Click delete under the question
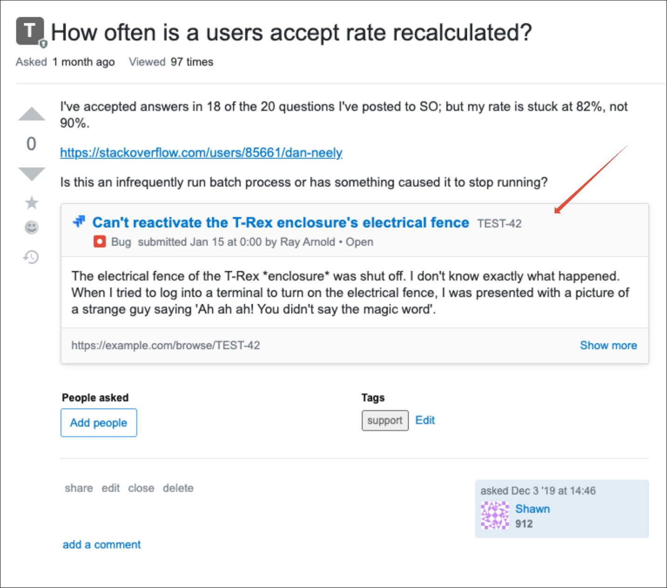The image size is (667, 588). 178,488
